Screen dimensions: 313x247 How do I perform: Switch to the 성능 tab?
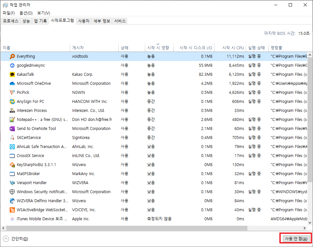click(x=26, y=21)
